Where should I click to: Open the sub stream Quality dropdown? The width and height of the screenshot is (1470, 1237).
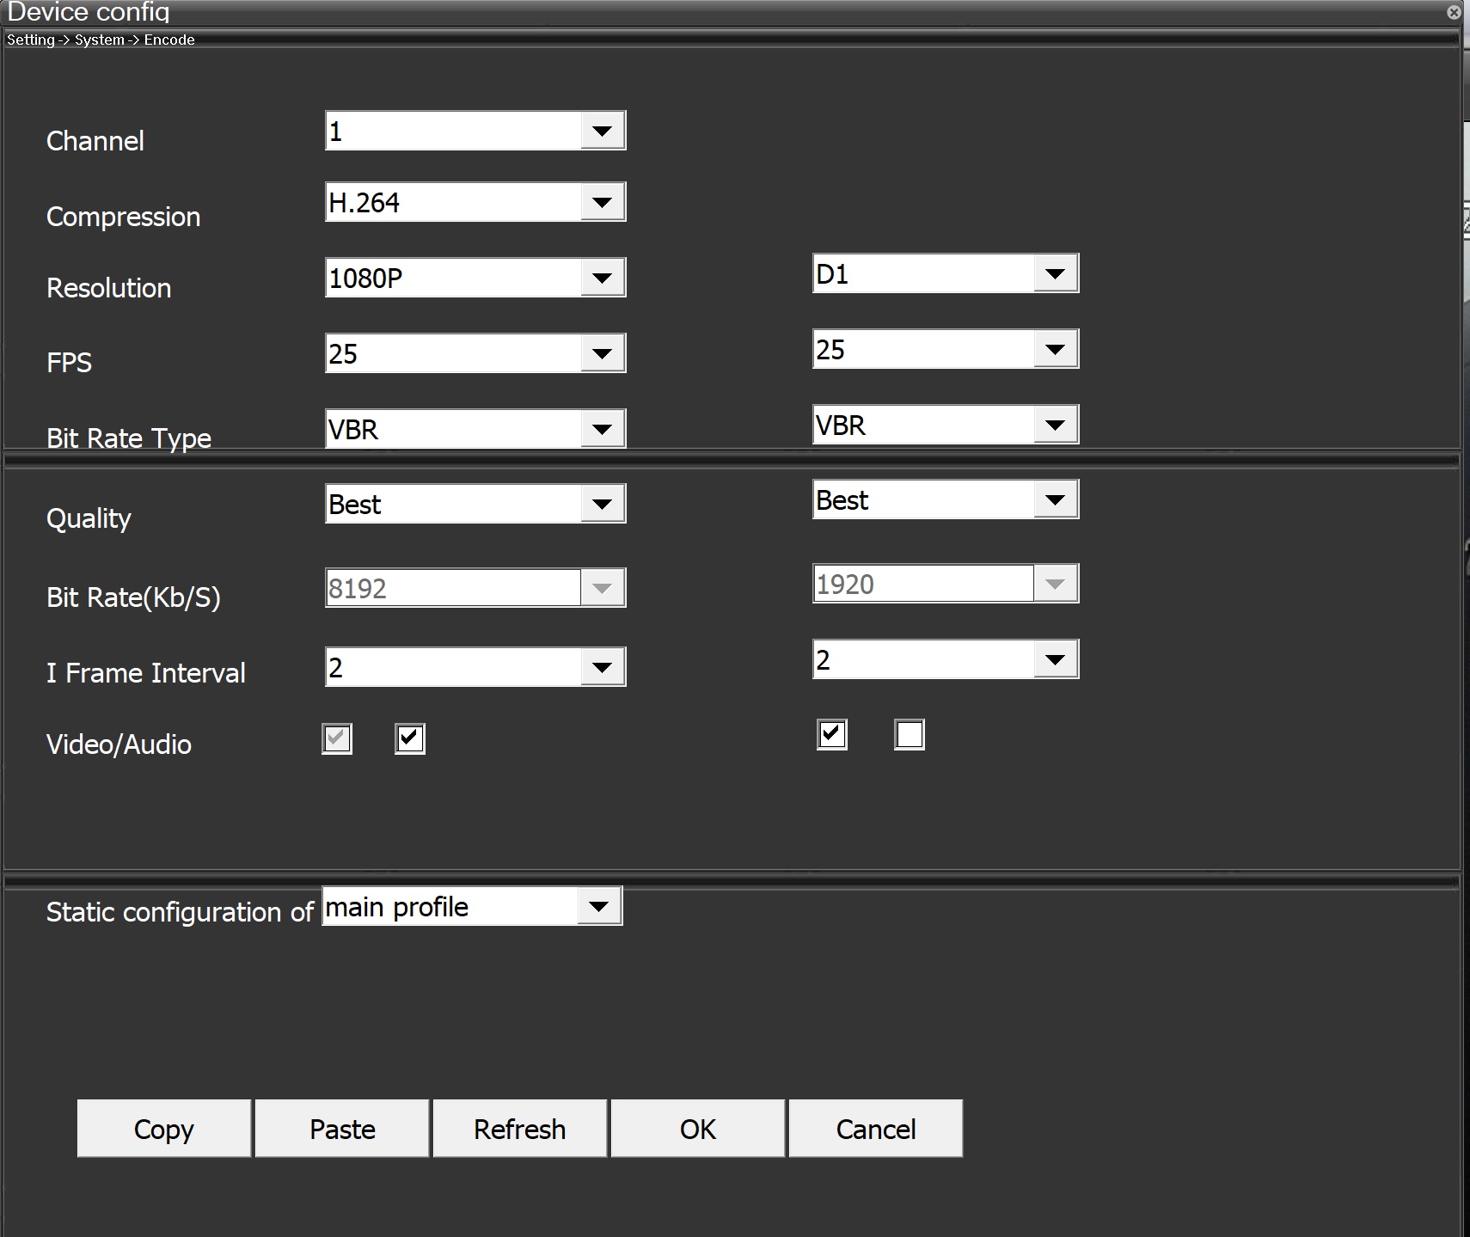click(x=1055, y=500)
